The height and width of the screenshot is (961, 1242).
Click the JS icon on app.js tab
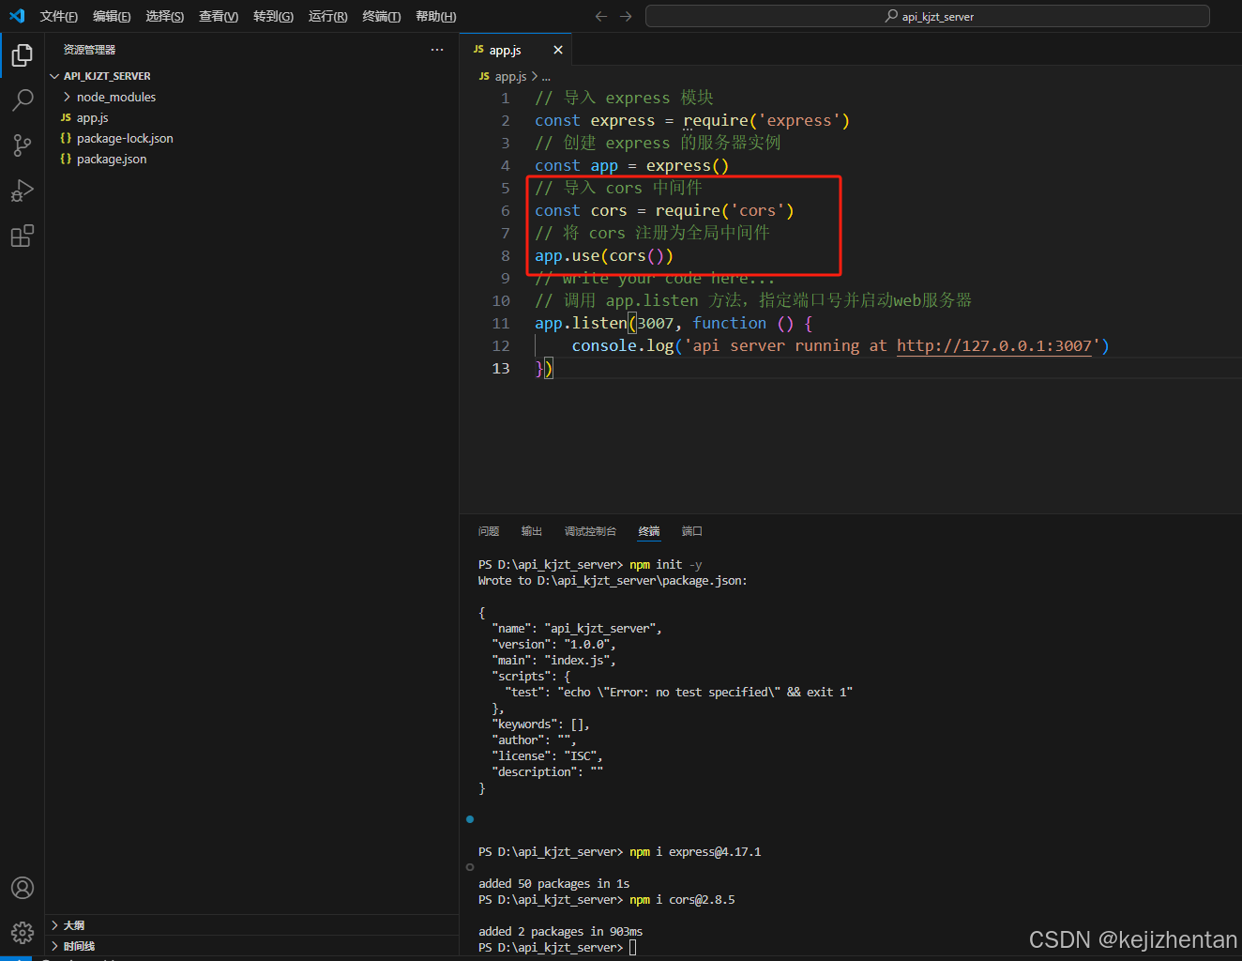[478, 50]
